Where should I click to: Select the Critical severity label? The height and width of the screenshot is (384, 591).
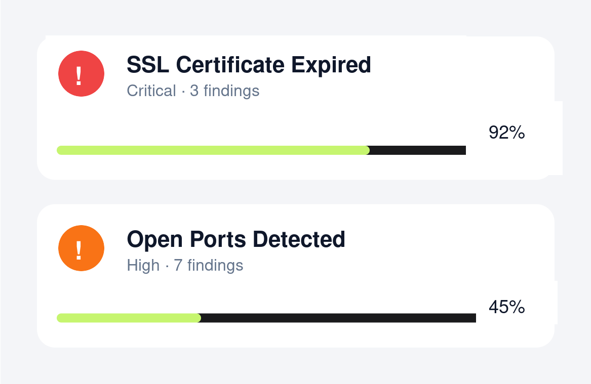[x=151, y=91]
